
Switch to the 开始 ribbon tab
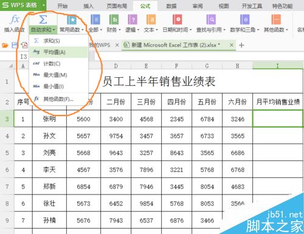pyautogui.click(x=62, y=6)
